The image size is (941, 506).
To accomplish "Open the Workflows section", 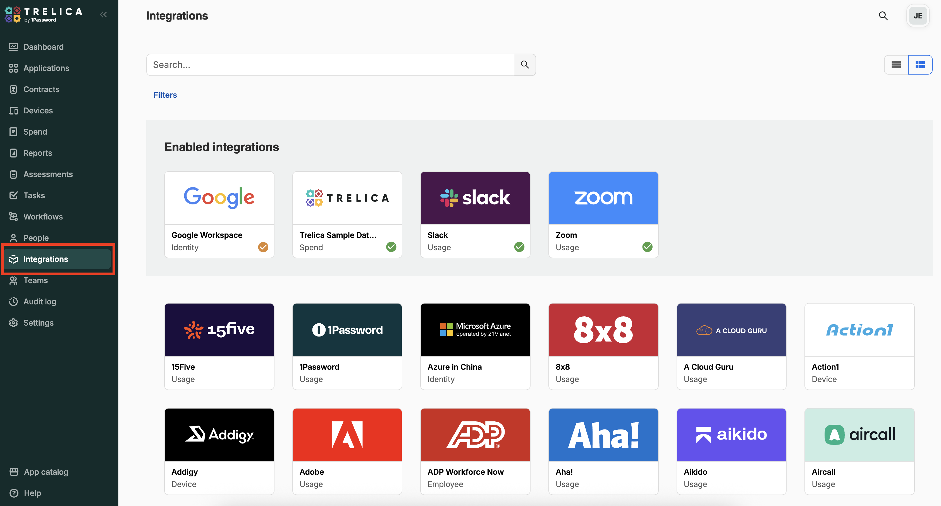I will (x=43, y=216).
